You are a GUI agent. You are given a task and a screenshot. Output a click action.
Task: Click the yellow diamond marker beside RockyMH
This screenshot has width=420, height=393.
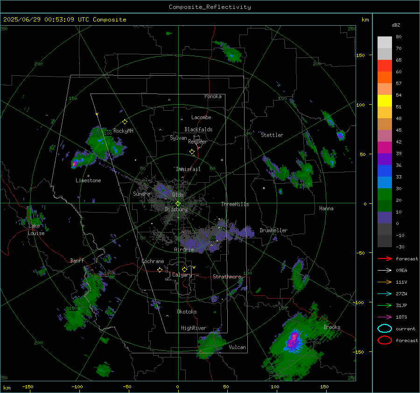click(125, 122)
